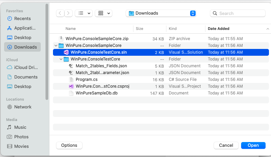The width and height of the screenshot is (271, 157).
Task: Select the Program.cs file name
Action: pos(87,80)
